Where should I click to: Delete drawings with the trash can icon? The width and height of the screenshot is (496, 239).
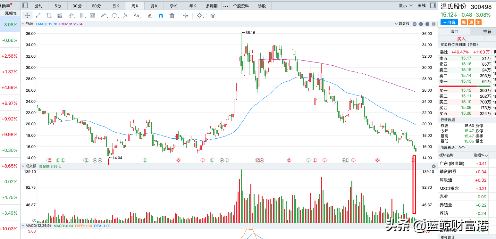(172, 15)
